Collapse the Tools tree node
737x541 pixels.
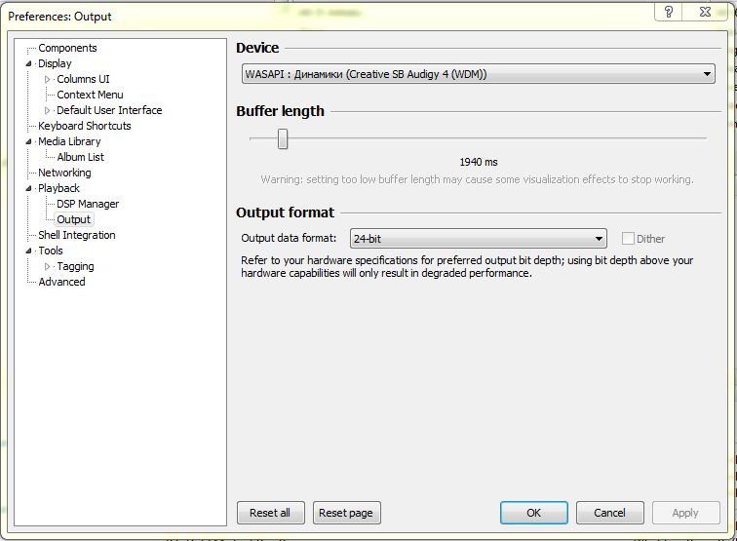coord(28,251)
